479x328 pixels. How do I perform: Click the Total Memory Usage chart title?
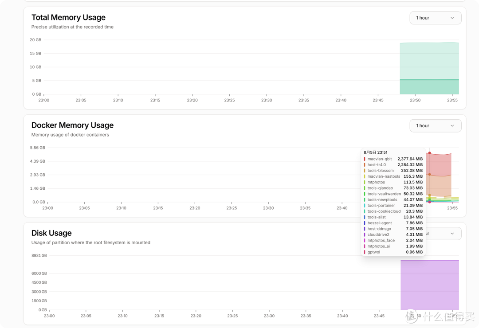(68, 17)
